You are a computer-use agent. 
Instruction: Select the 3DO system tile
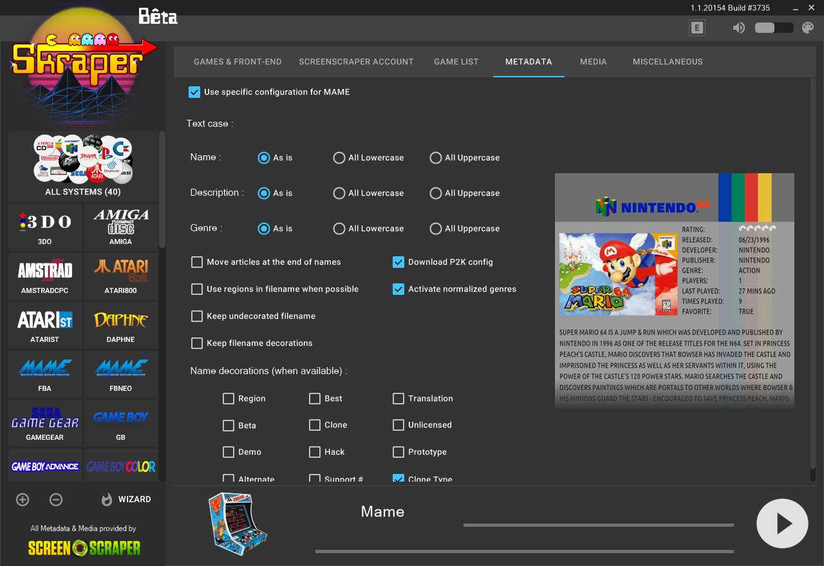tap(45, 227)
